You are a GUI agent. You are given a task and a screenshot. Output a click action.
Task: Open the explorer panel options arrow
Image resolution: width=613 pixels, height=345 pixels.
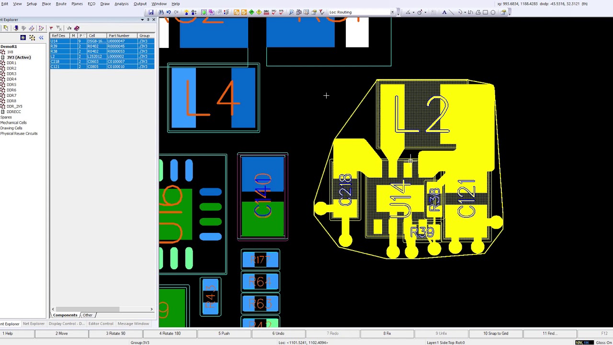point(142,20)
